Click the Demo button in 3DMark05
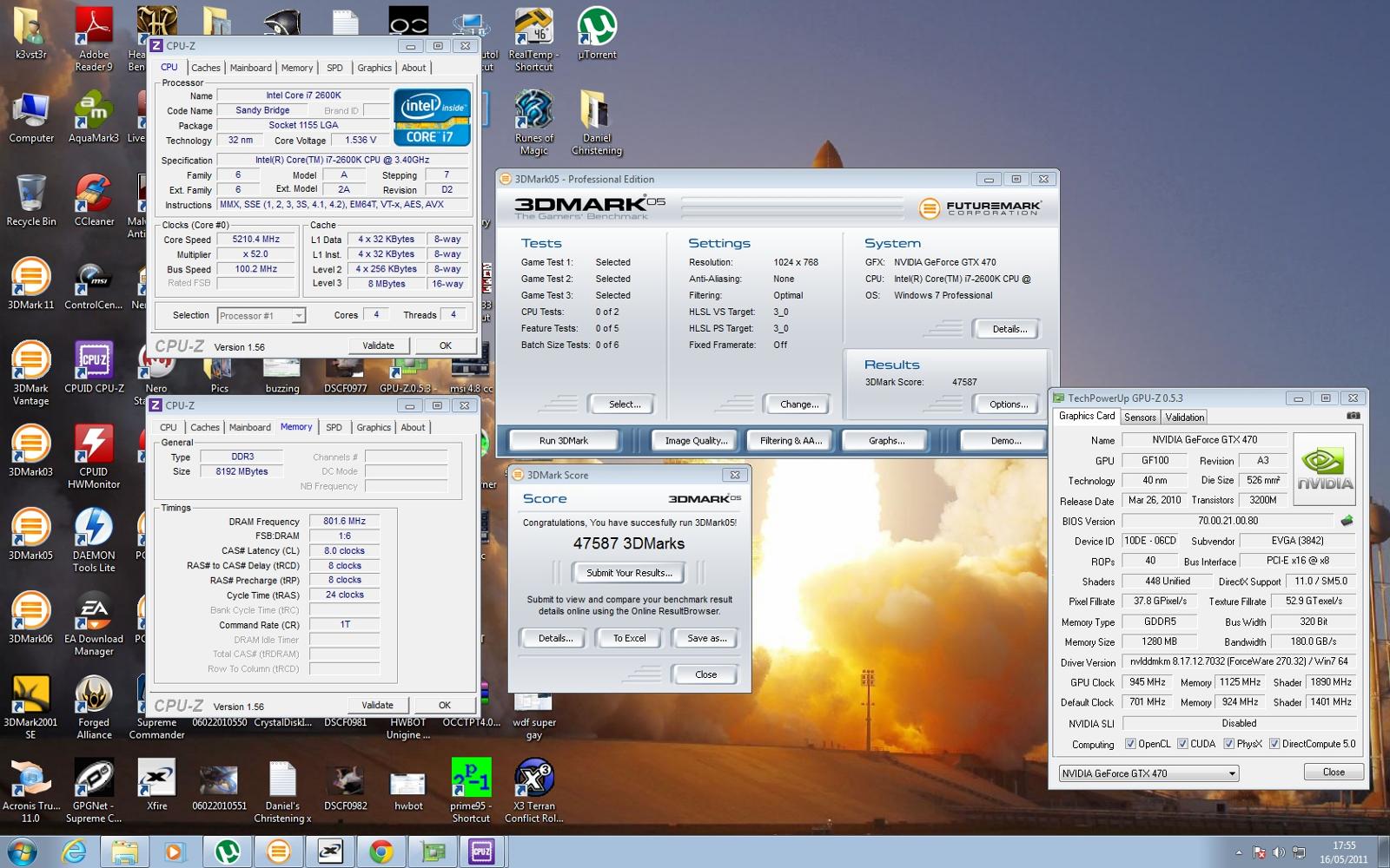The image size is (1390, 868). tap(1006, 441)
